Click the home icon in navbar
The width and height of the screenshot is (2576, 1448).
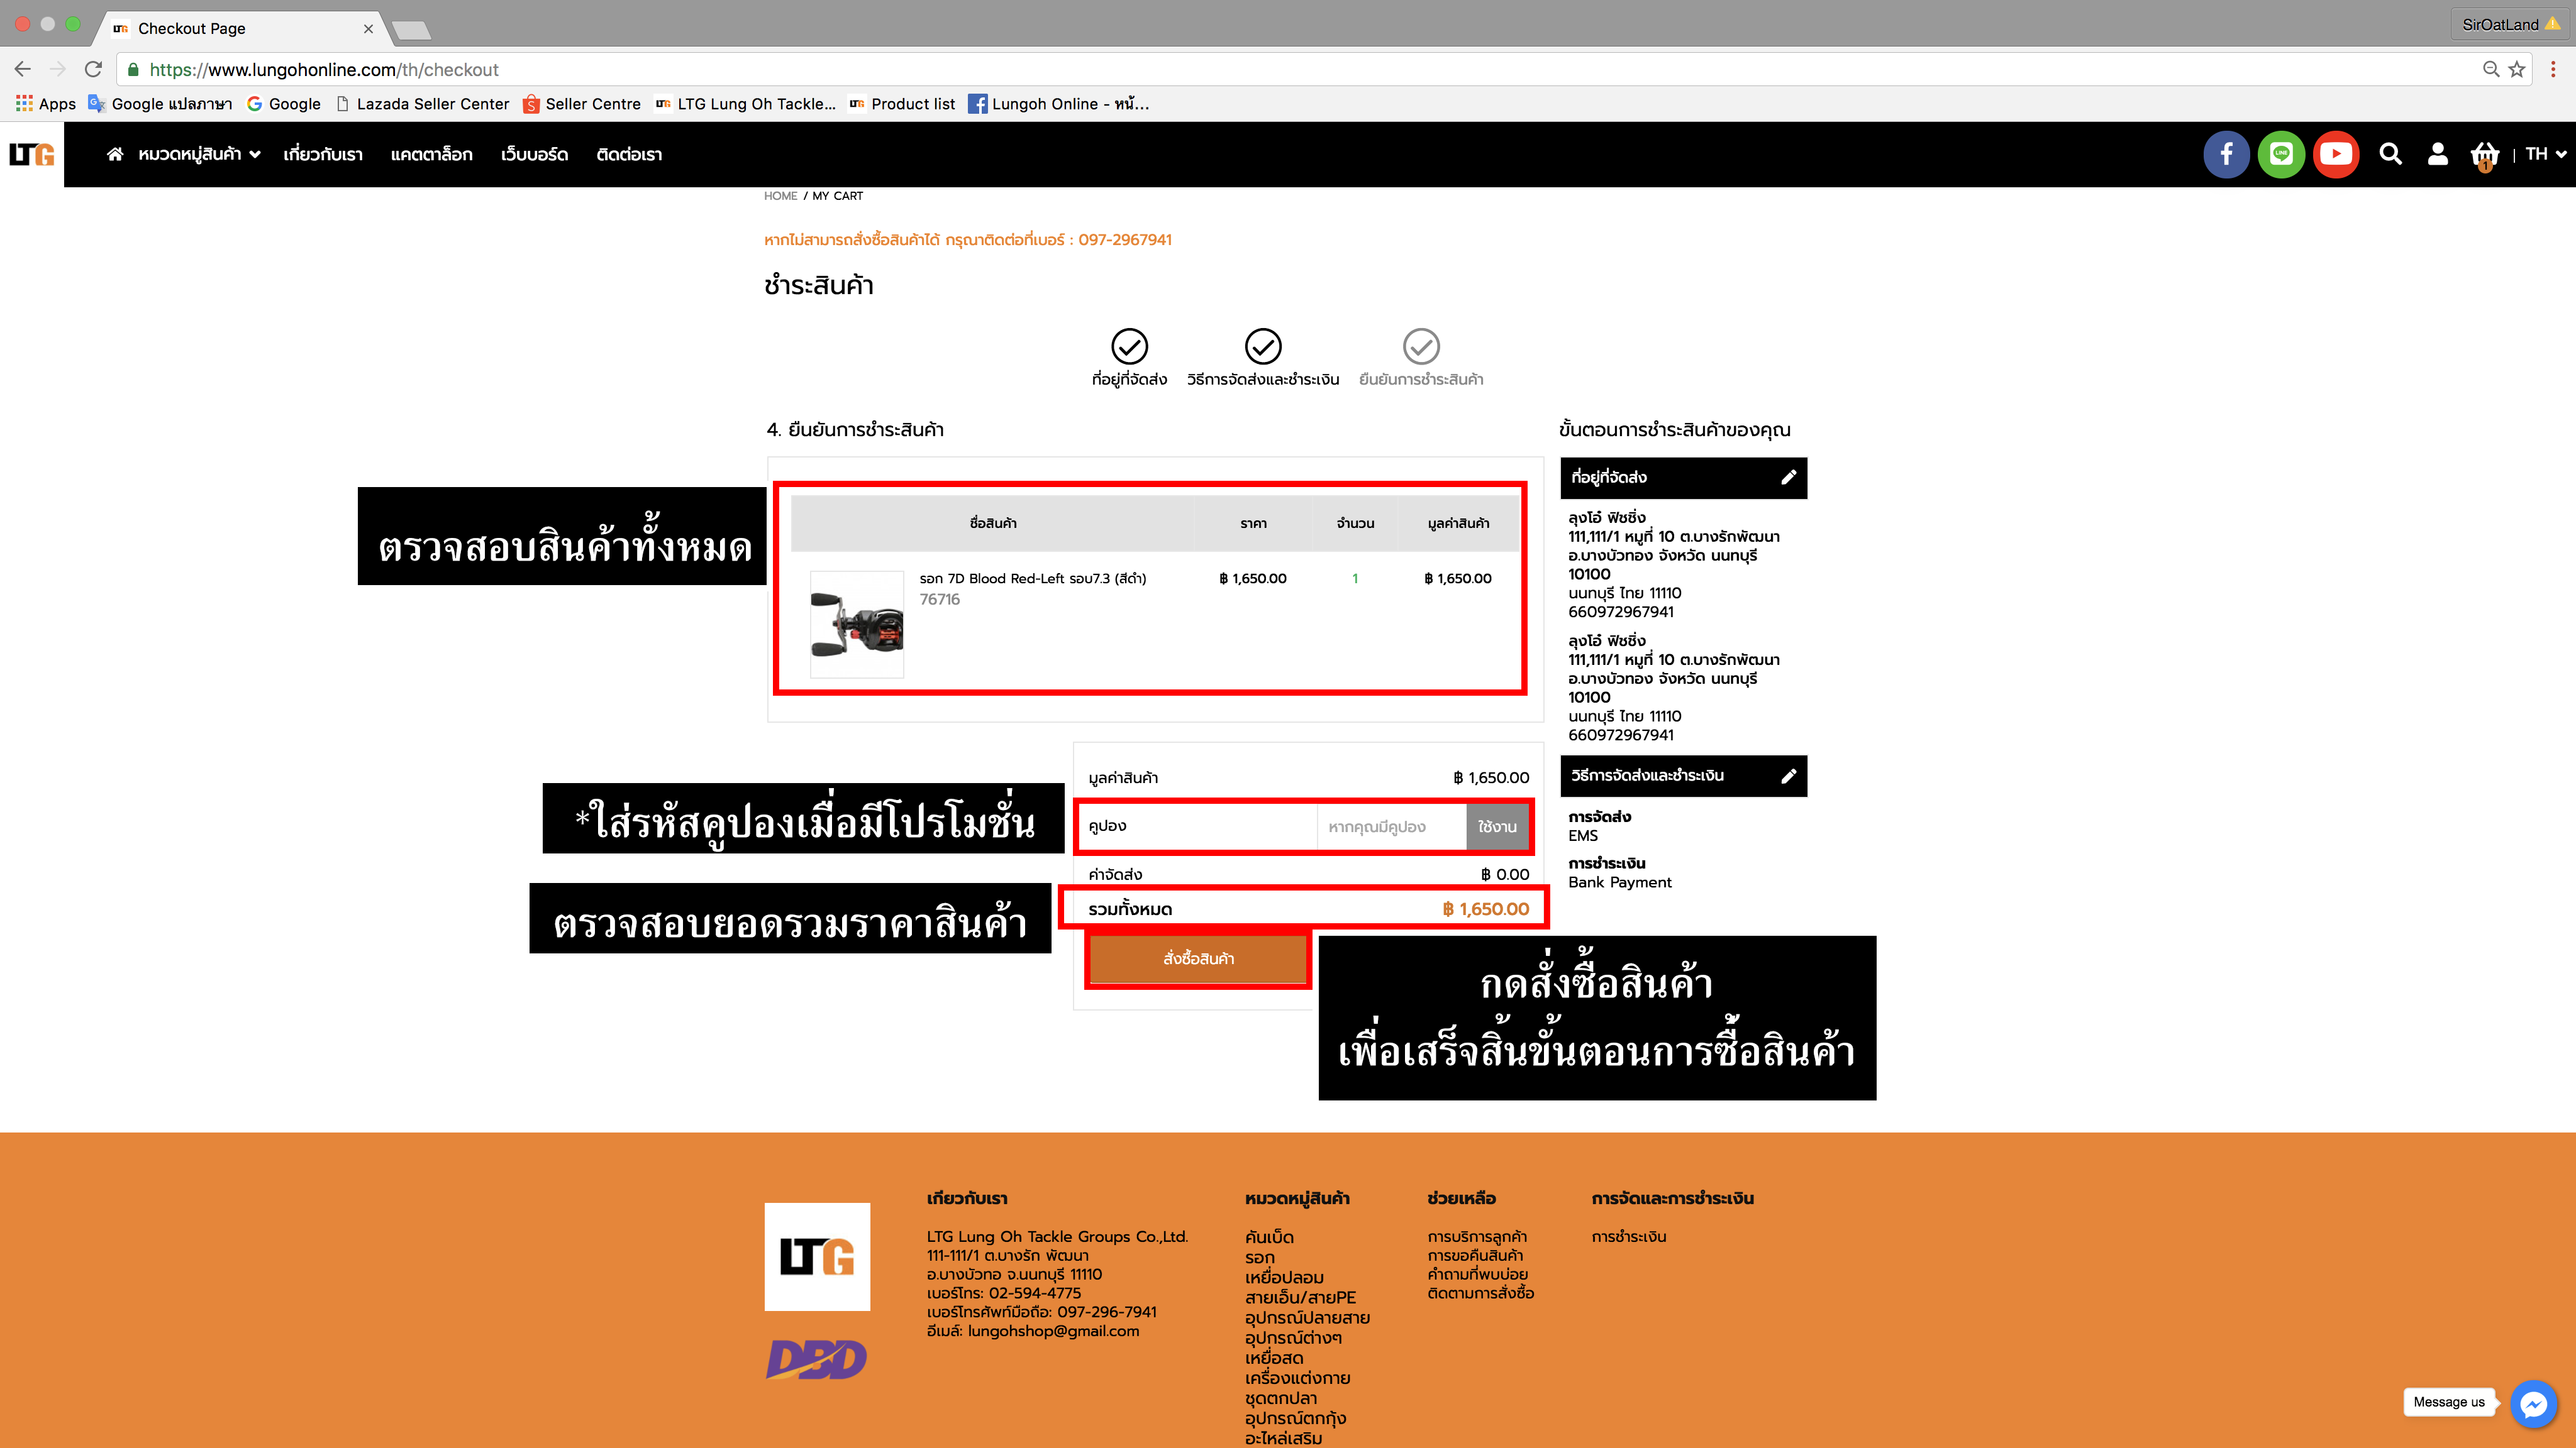tap(115, 154)
